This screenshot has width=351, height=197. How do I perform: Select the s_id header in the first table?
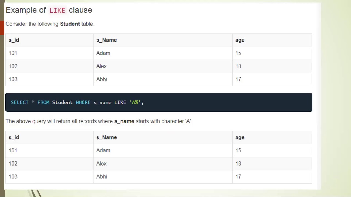pos(14,40)
